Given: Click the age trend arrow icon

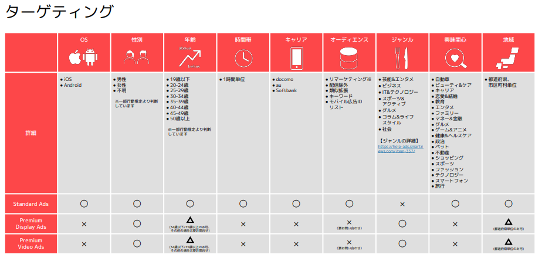Looking at the screenshot, I should (x=190, y=58).
